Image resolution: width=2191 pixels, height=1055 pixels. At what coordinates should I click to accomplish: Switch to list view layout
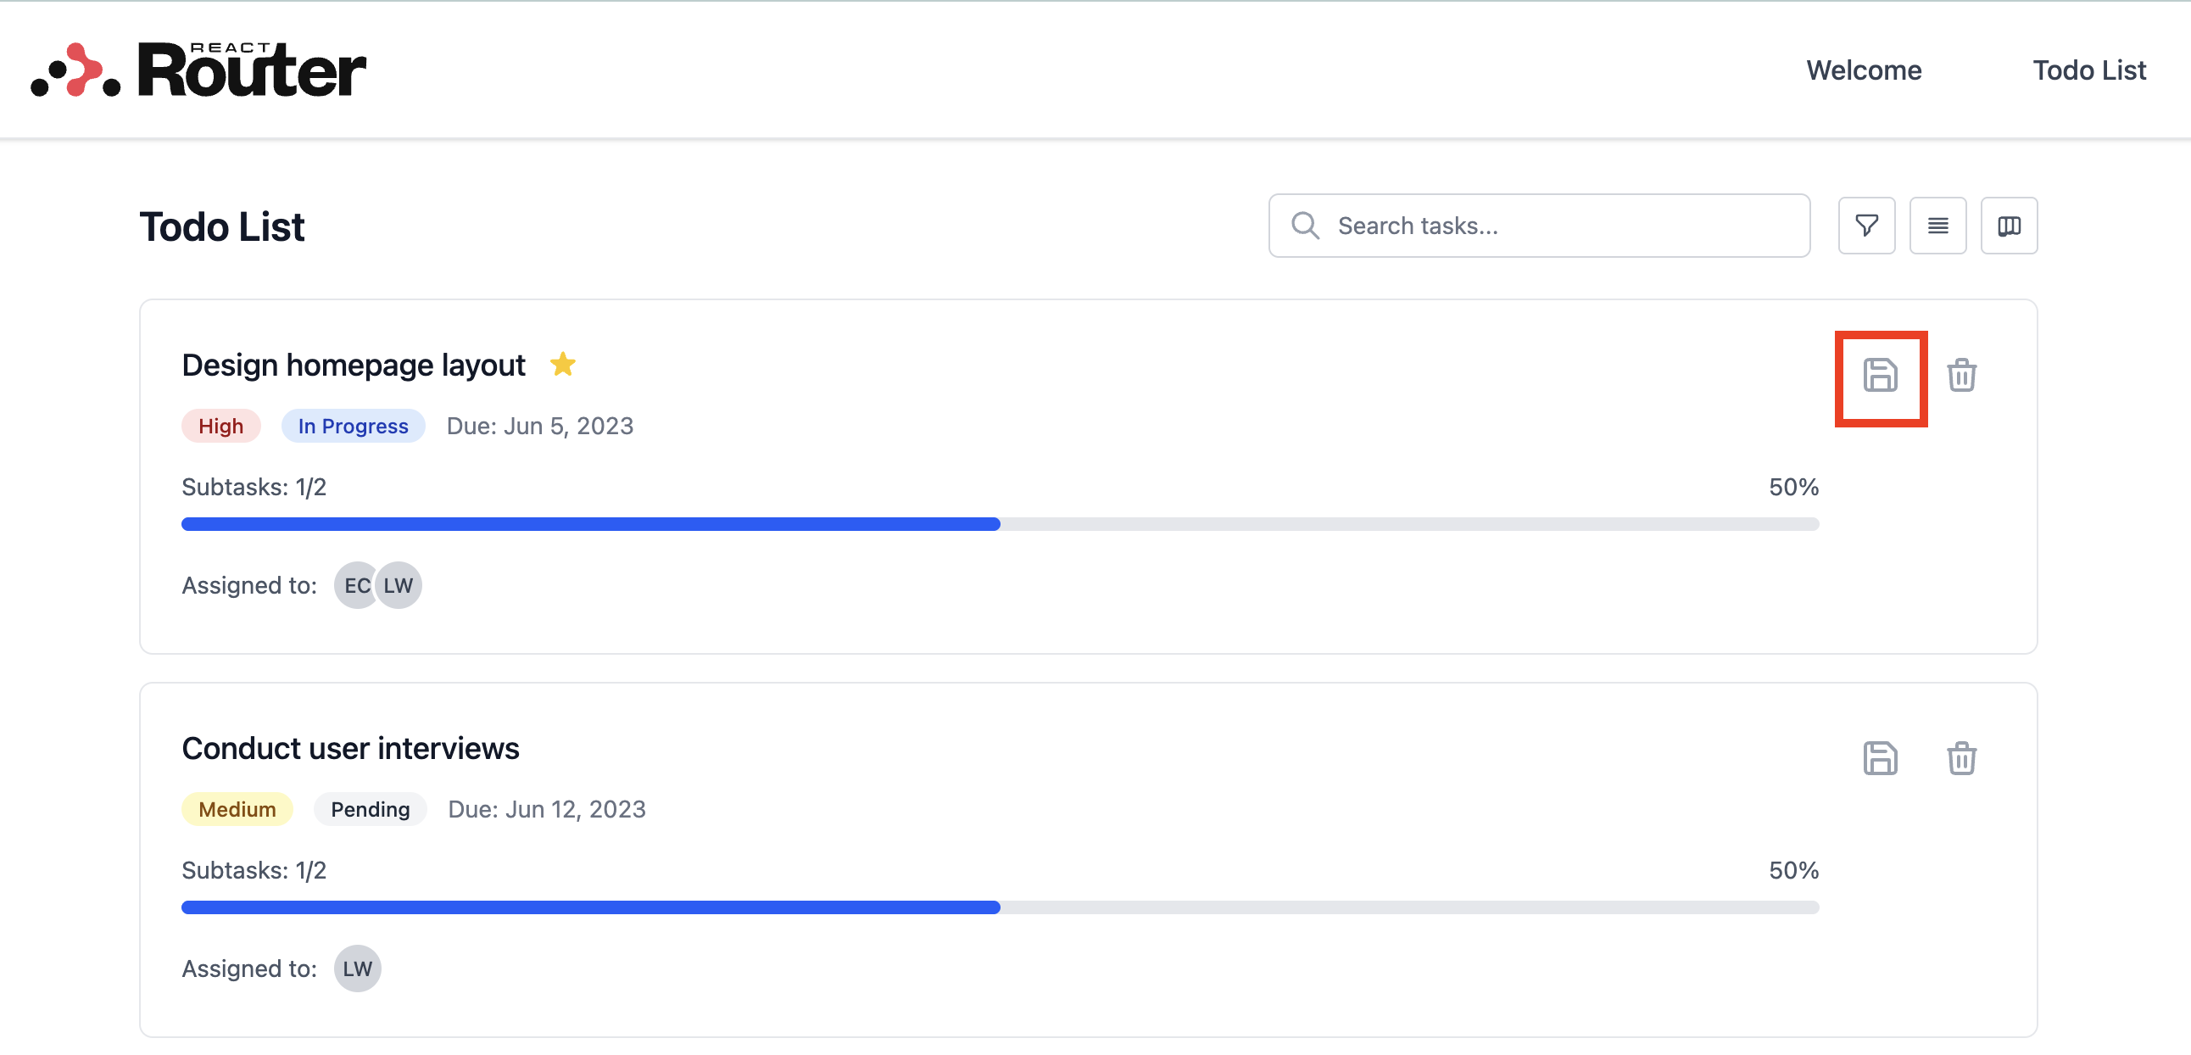click(x=1937, y=226)
